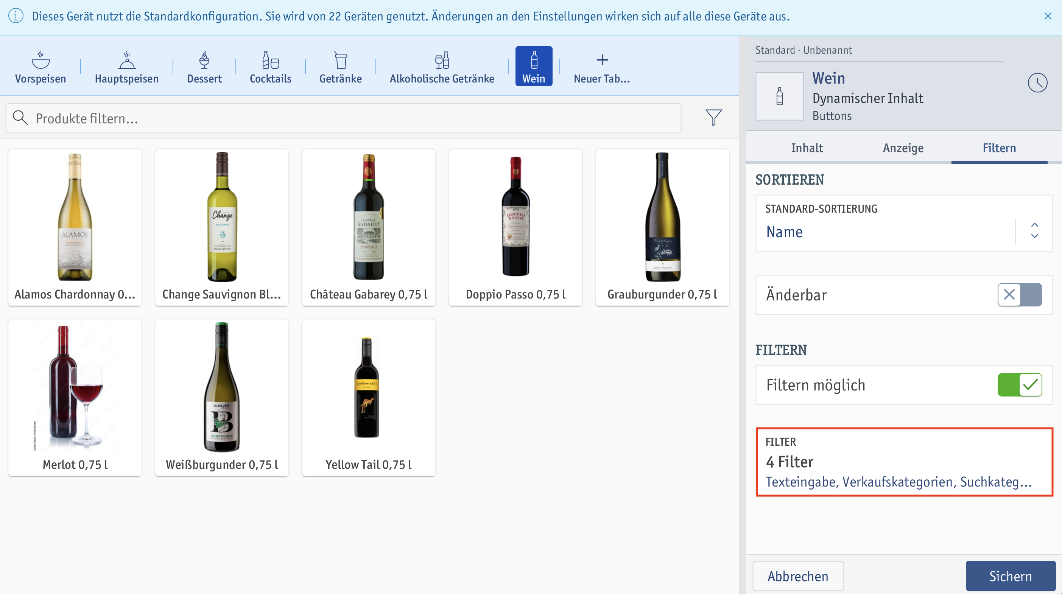1062x594 pixels.
Task: Switch to the Inhalt tab
Action: coord(807,148)
